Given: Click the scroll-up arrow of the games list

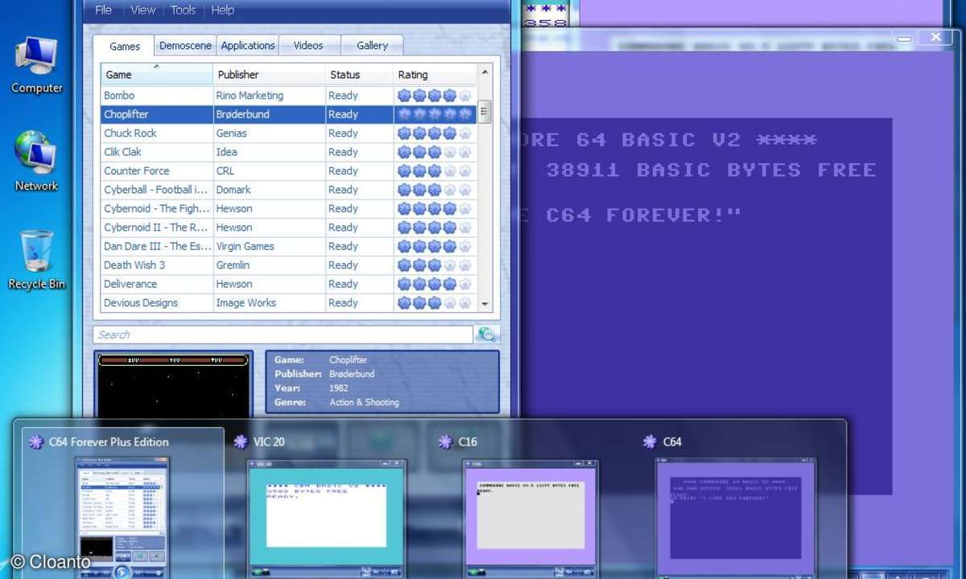Looking at the screenshot, I should pyautogui.click(x=485, y=73).
